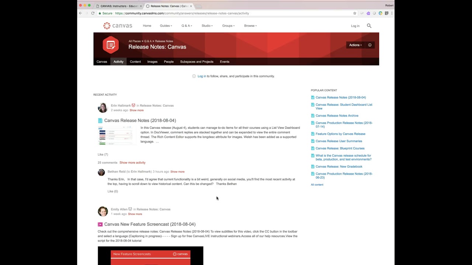This screenshot has height=265, width=472.
Task: Click the Log in link in the community message
Action: pyautogui.click(x=202, y=76)
